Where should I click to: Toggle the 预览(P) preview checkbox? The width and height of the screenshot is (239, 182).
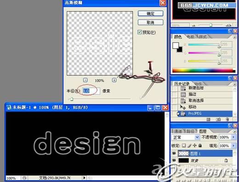point(139,32)
